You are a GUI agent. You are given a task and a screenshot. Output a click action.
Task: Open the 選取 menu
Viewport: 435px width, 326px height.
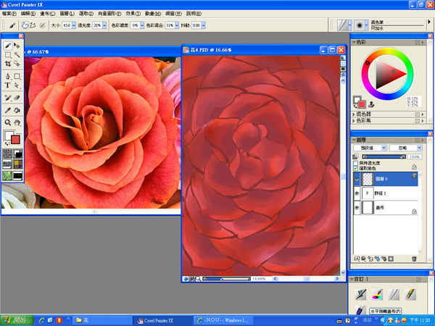click(86, 13)
